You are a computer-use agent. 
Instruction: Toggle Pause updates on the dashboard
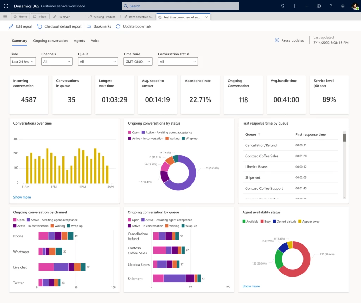[x=289, y=40]
